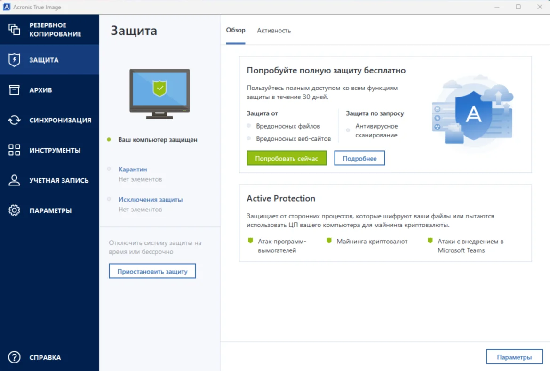The height and width of the screenshot is (371, 550).
Task: Click the Подробнее button
Action: pyautogui.click(x=359, y=158)
